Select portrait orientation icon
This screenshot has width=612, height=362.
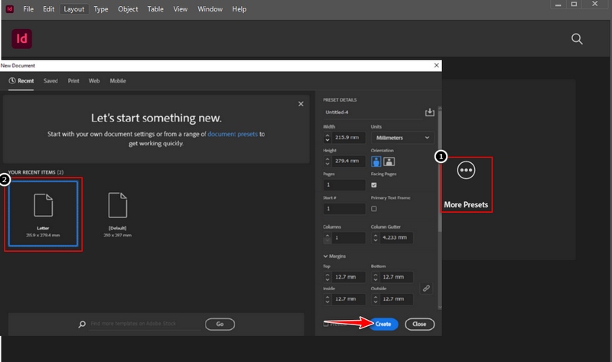[376, 161]
